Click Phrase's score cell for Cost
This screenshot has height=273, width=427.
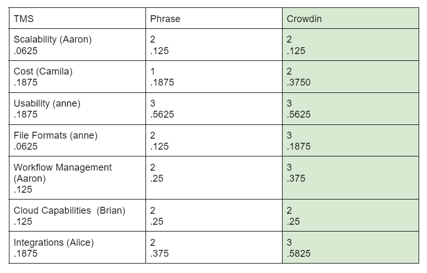tap(214, 77)
